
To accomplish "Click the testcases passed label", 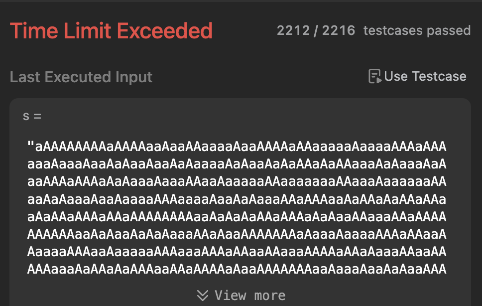I will [x=417, y=30].
